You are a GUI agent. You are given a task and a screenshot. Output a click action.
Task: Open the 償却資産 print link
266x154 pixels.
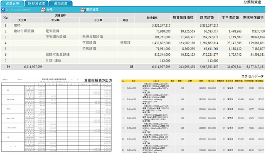(92, 10)
